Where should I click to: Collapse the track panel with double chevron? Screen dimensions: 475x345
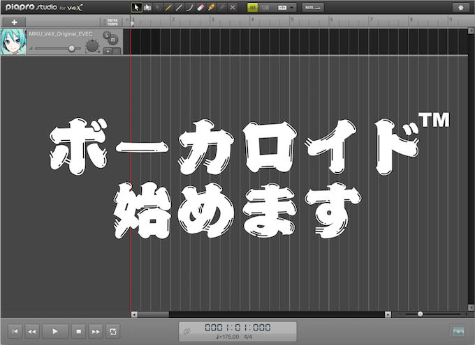[127, 20]
